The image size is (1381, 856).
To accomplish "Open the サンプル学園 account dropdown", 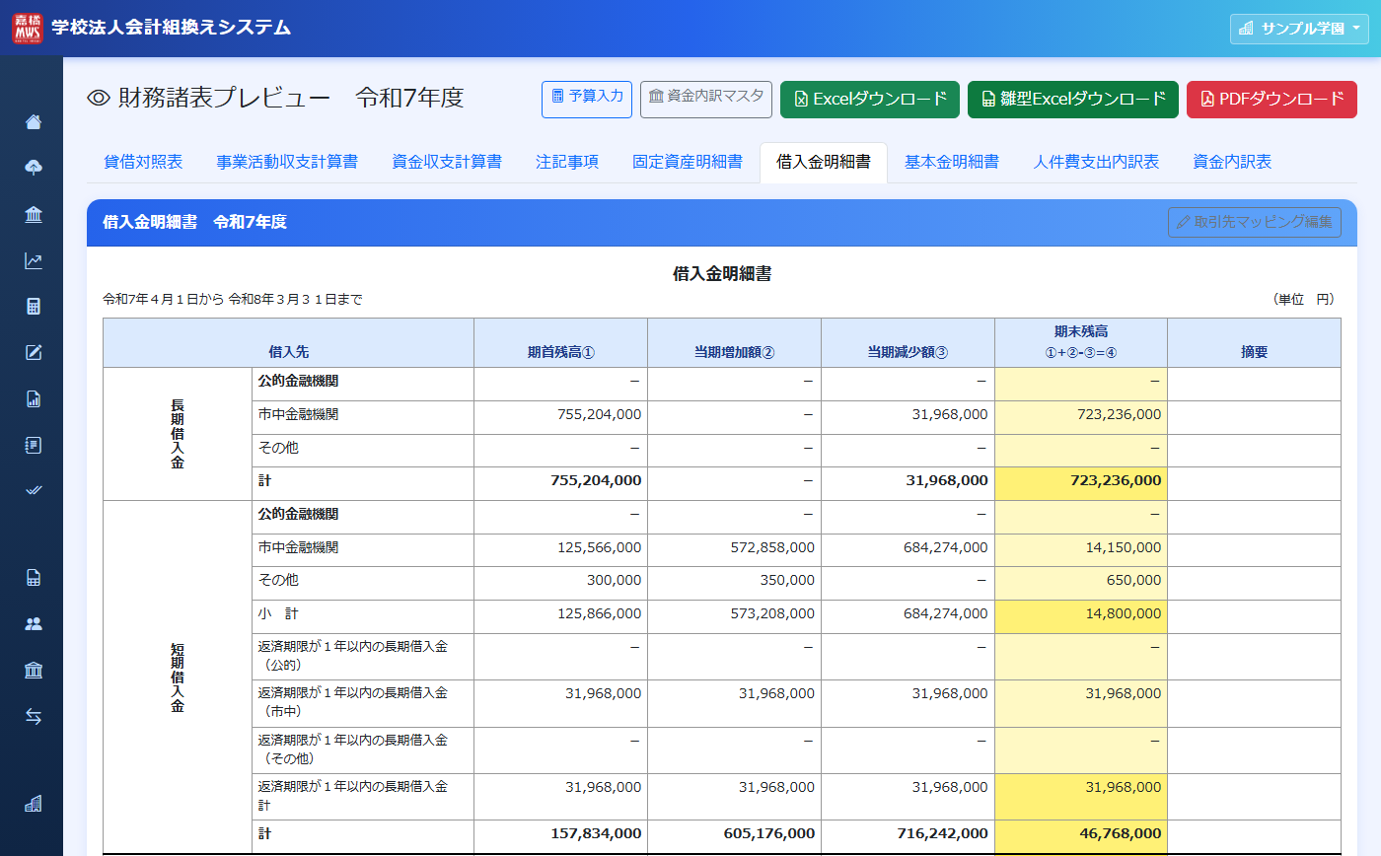I will tap(1299, 29).
